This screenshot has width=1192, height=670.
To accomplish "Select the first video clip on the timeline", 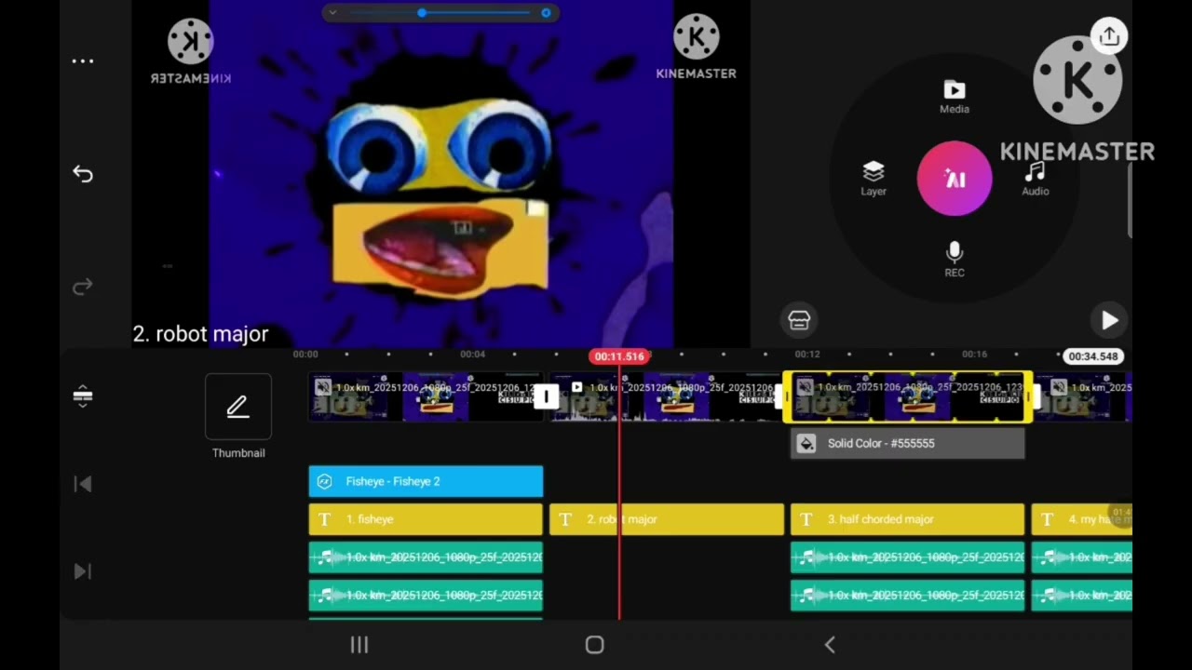I will pyautogui.click(x=426, y=398).
